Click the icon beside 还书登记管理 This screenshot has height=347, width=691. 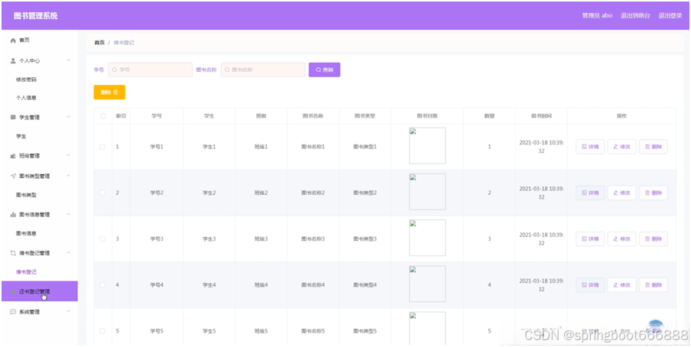(13, 291)
